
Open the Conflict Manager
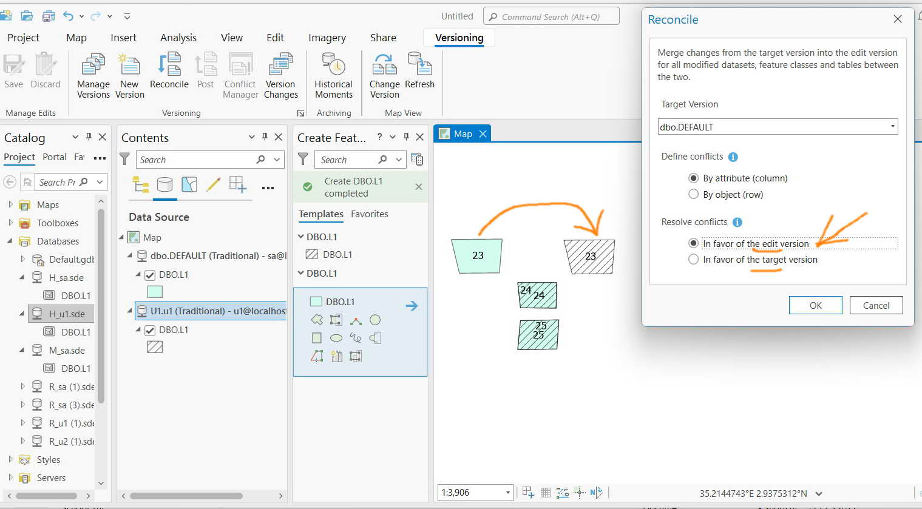tap(240, 76)
